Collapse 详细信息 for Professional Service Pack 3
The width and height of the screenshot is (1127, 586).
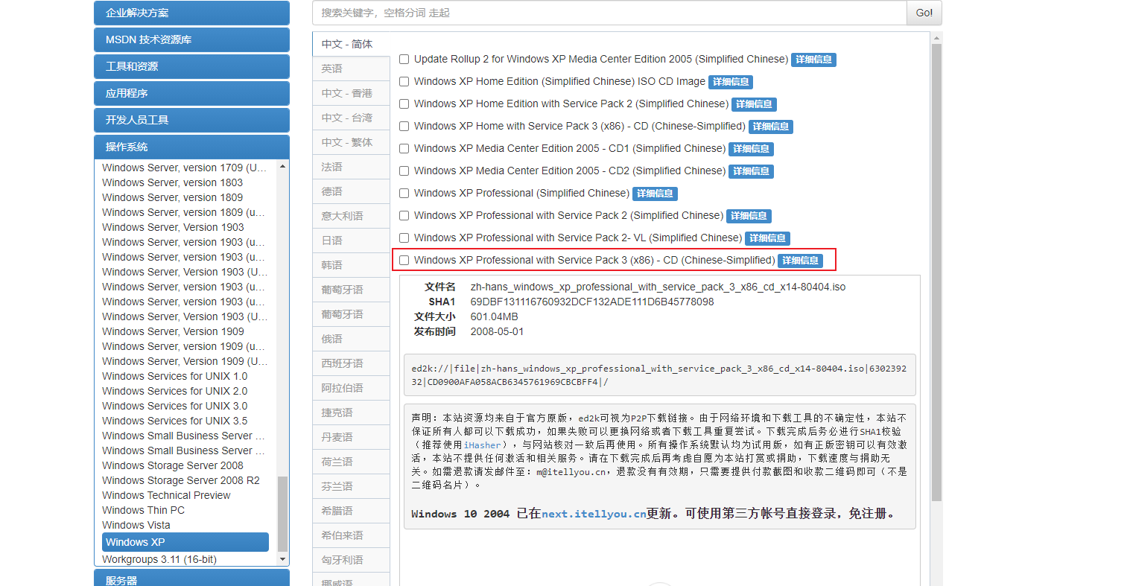pyautogui.click(x=801, y=261)
